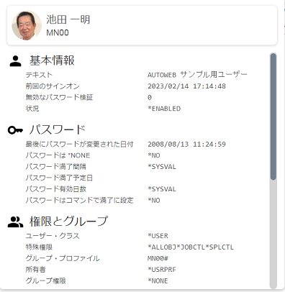Select *NONE value beside グループ権限
The height and width of the screenshot is (292, 285).
click(x=158, y=280)
